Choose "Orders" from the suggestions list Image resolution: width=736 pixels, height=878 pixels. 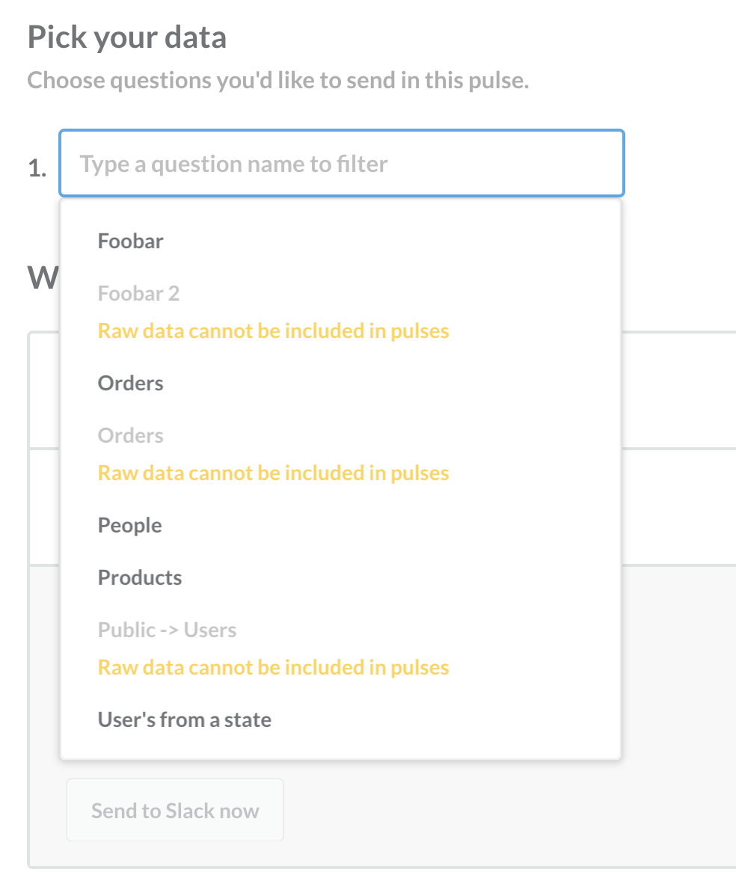(130, 383)
